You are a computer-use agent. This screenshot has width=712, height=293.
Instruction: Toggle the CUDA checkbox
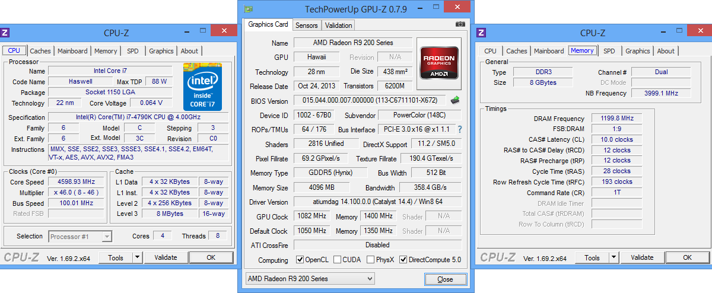(338, 260)
